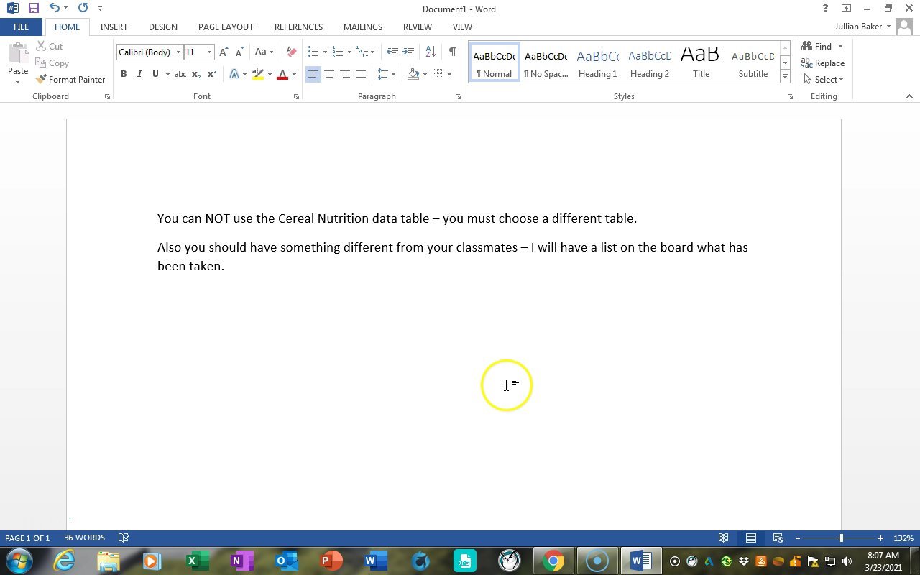Open the PAGE LAYOUT tab
Image resolution: width=920 pixels, height=575 pixels.
coord(226,27)
